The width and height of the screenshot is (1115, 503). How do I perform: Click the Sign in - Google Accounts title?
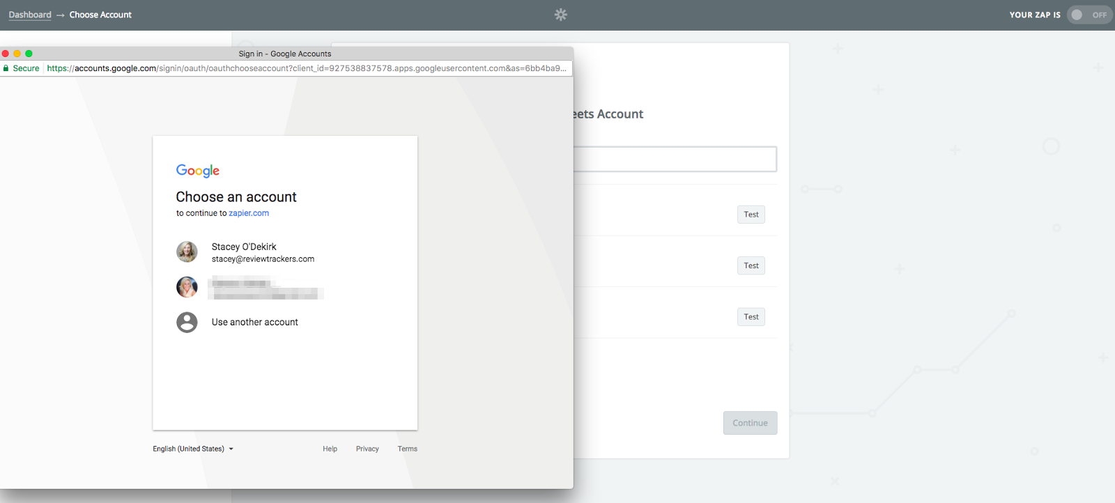pos(285,54)
